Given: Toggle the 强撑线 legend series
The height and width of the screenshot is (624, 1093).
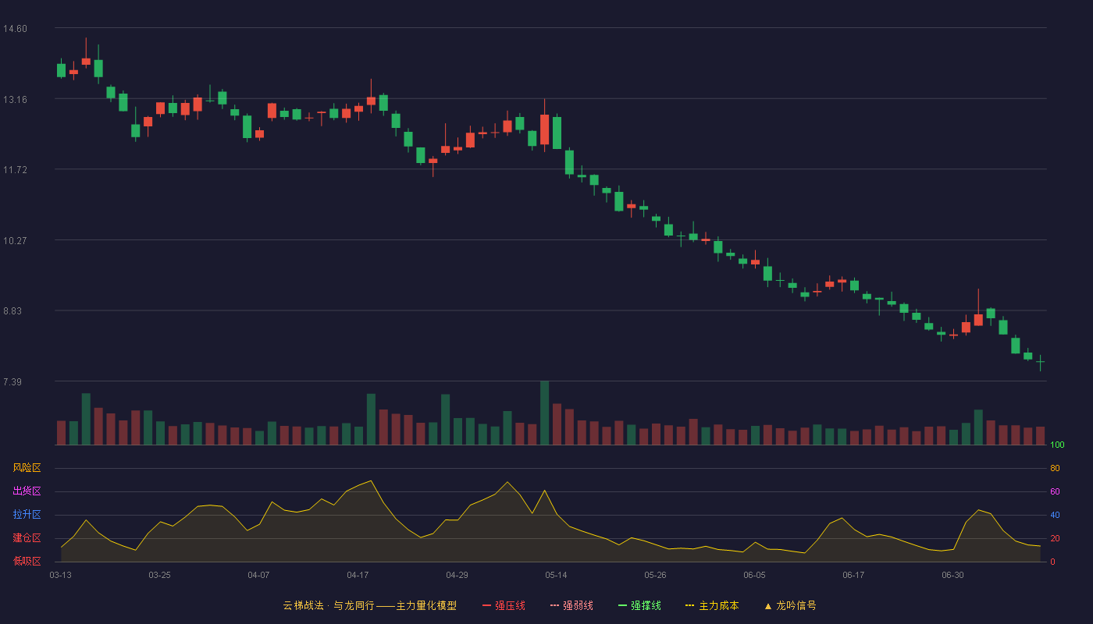Looking at the screenshot, I should click(639, 605).
